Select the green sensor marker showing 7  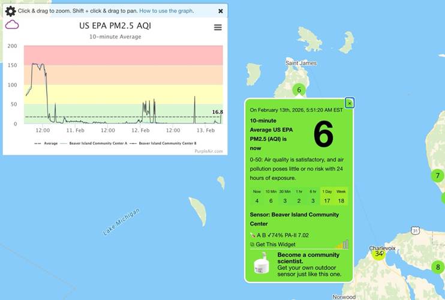tap(437, 176)
